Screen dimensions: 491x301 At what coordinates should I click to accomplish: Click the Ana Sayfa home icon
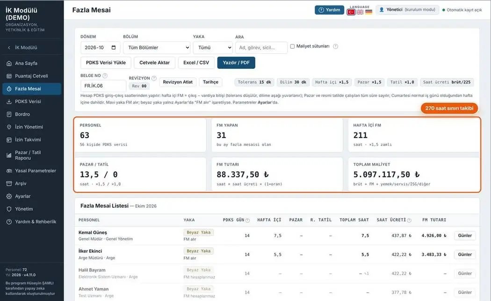[9, 63]
